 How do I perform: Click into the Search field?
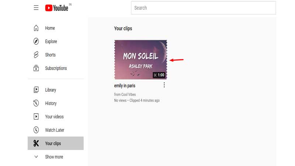(204, 8)
